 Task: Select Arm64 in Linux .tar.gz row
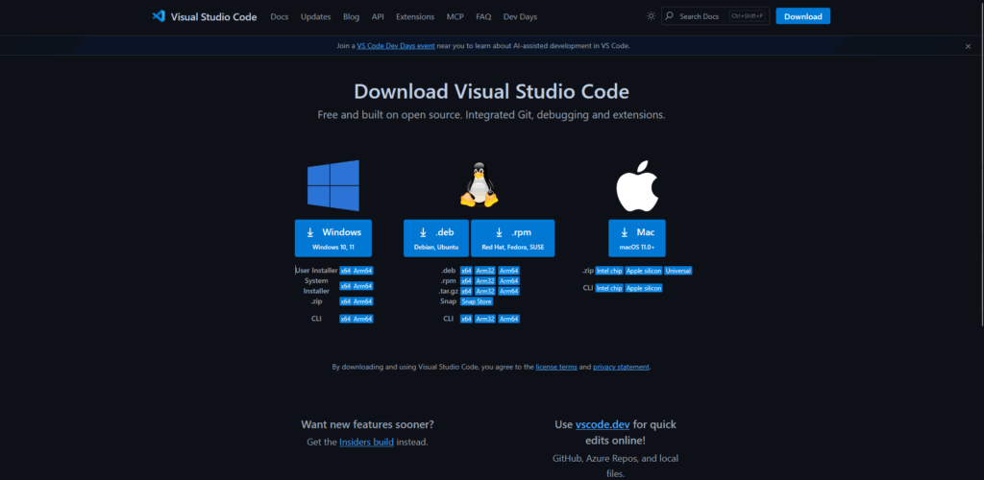[509, 292]
